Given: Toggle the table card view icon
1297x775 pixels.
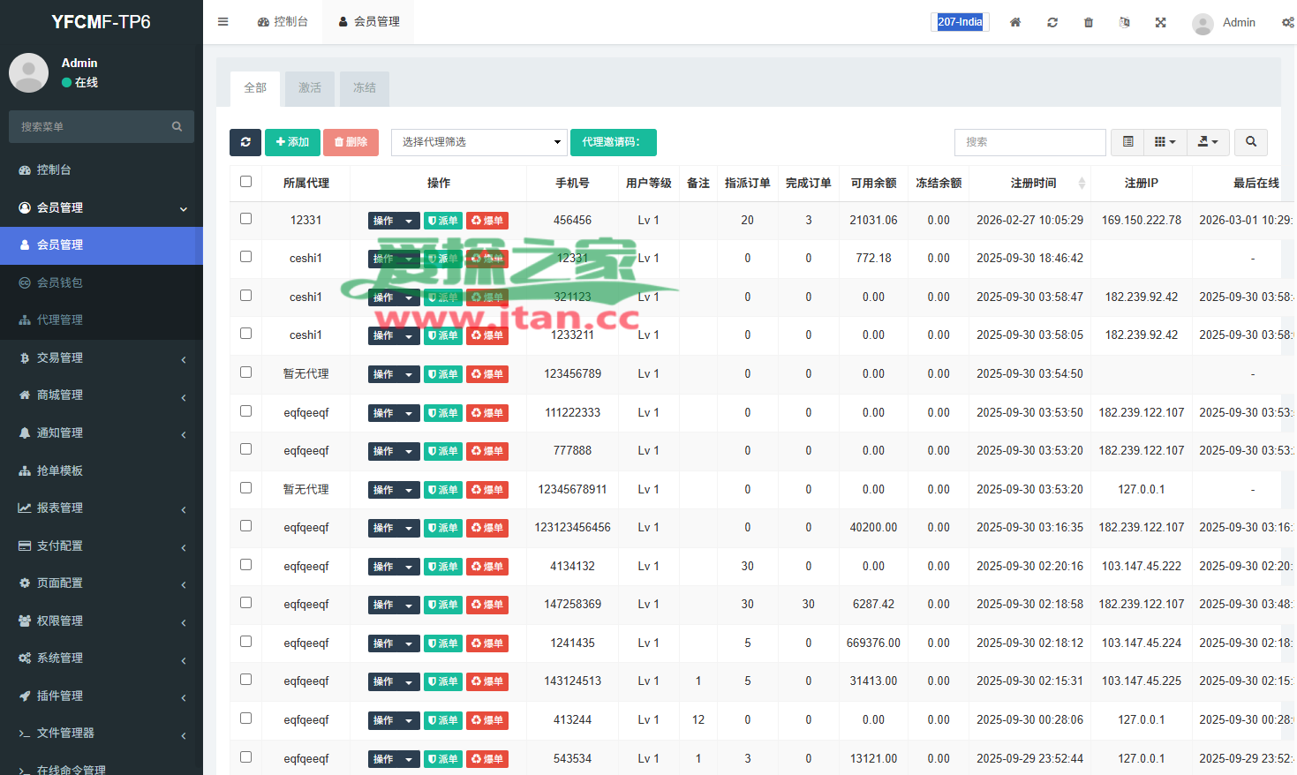Looking at the screenshot, I should 1127,142.
